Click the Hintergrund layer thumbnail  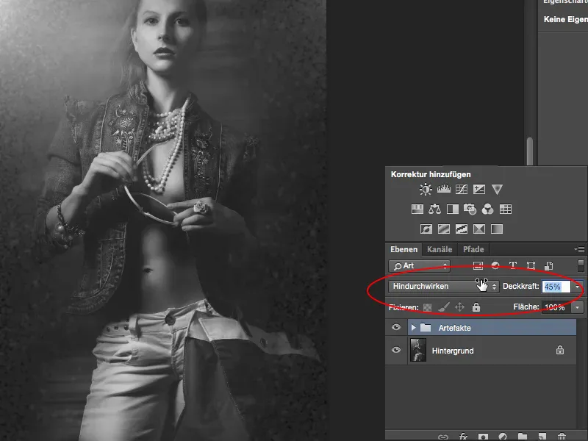[418, 350]
